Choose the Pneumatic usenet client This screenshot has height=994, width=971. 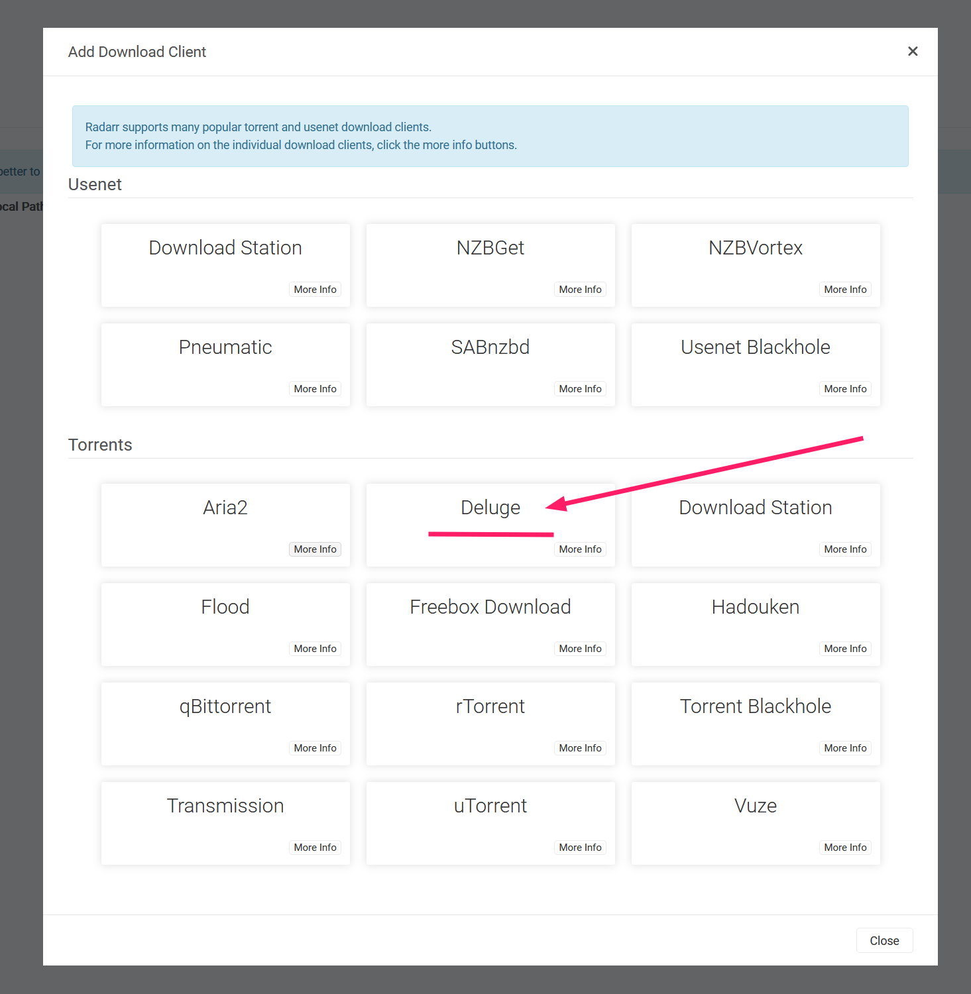point(225,349)
